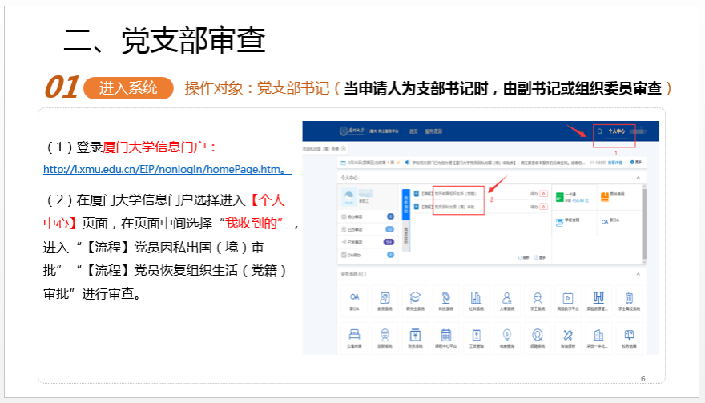The width and height of the screenshot is (705, 403).
Task: Open the 人事系统 icon
Action: pos(506,298)
